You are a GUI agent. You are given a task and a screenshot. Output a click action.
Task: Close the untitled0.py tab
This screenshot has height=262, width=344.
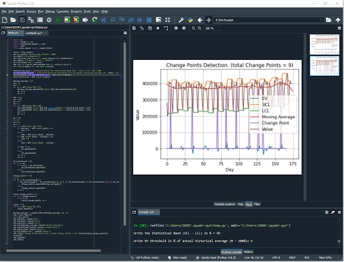pos(45,33)
